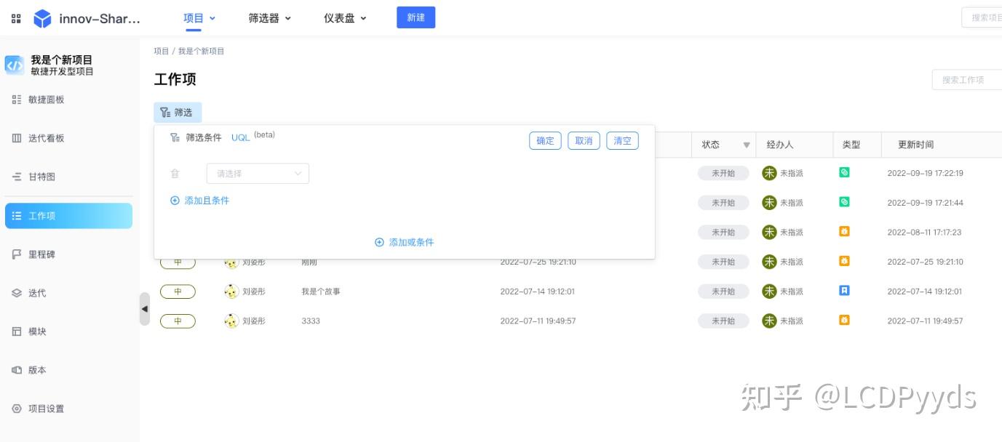Viewport: 1002px width, 442px height.
Task: Click the 类型 column header
Action: [x=851, y=145]
